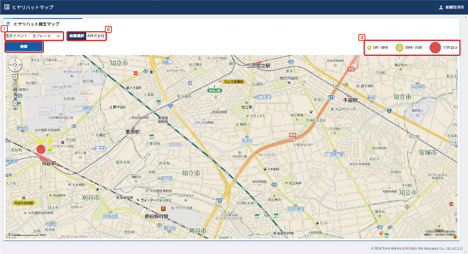Pan the map left using the arrow control
Image resolution: width=468 pixels, height=254 pixels.
(x=11, y=65)
